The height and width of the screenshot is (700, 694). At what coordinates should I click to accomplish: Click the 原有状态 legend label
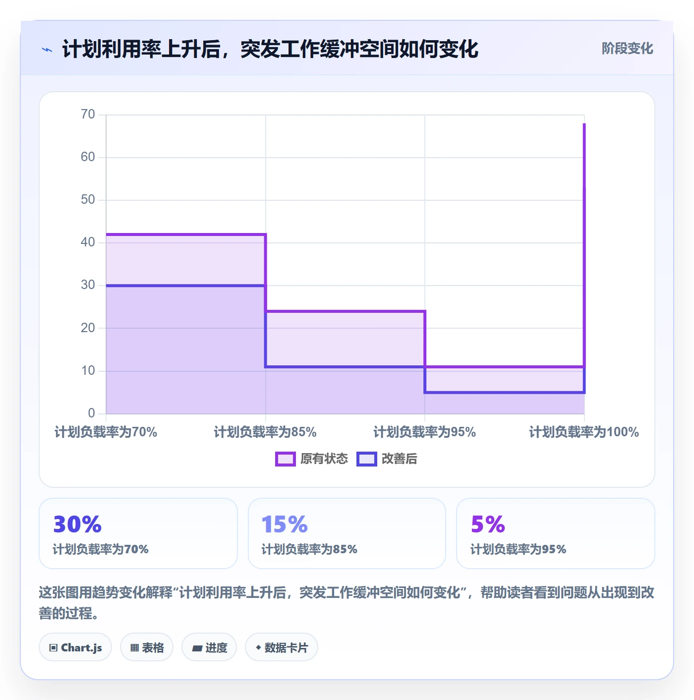[324, 459]
